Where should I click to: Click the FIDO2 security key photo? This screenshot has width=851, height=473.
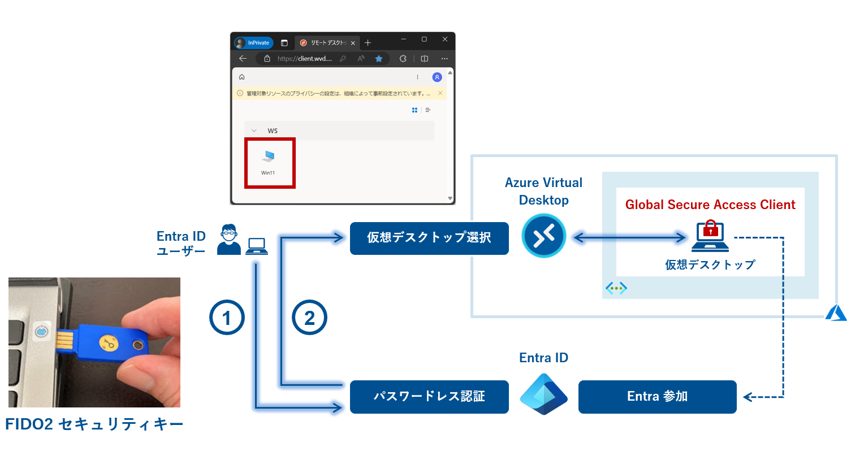click(94, 342)
